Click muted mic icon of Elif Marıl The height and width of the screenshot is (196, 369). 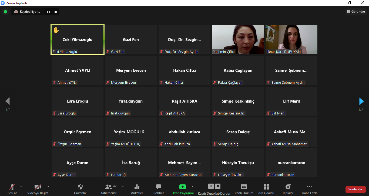point(269,113)
